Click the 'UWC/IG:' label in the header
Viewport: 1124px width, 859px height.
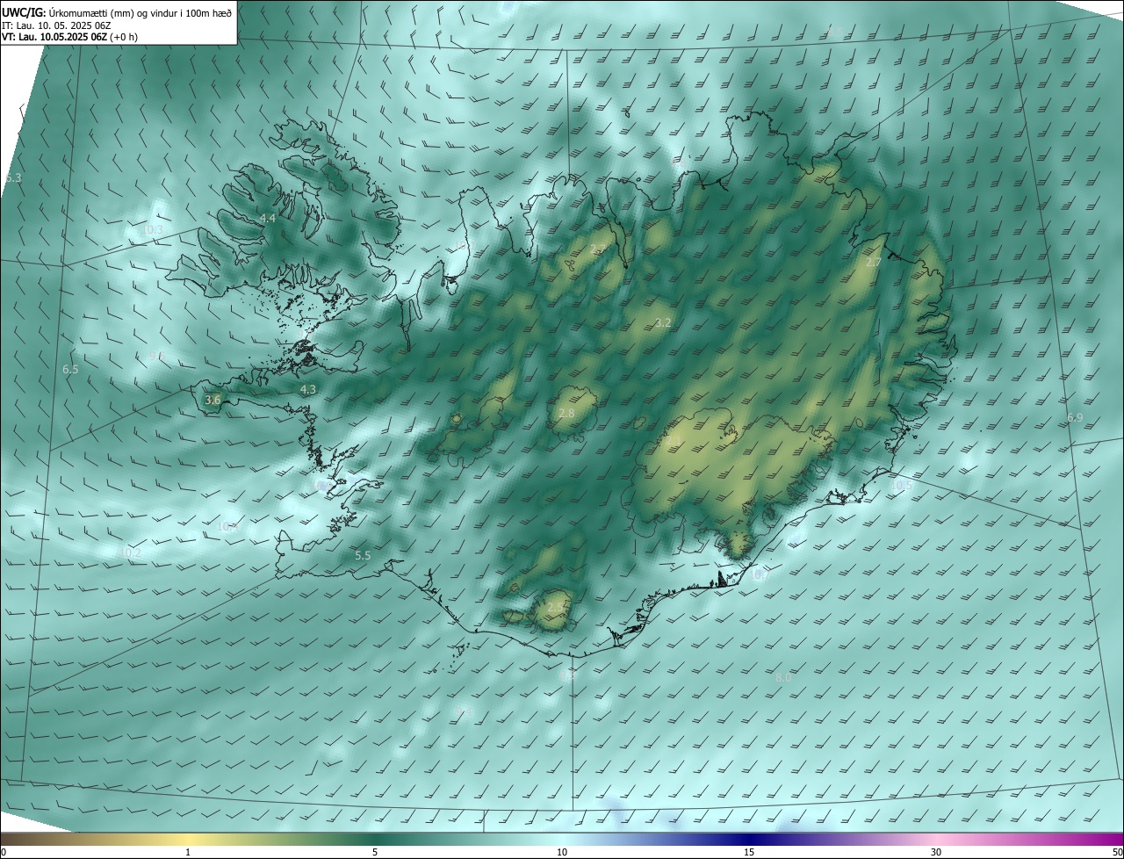[24, 11]
